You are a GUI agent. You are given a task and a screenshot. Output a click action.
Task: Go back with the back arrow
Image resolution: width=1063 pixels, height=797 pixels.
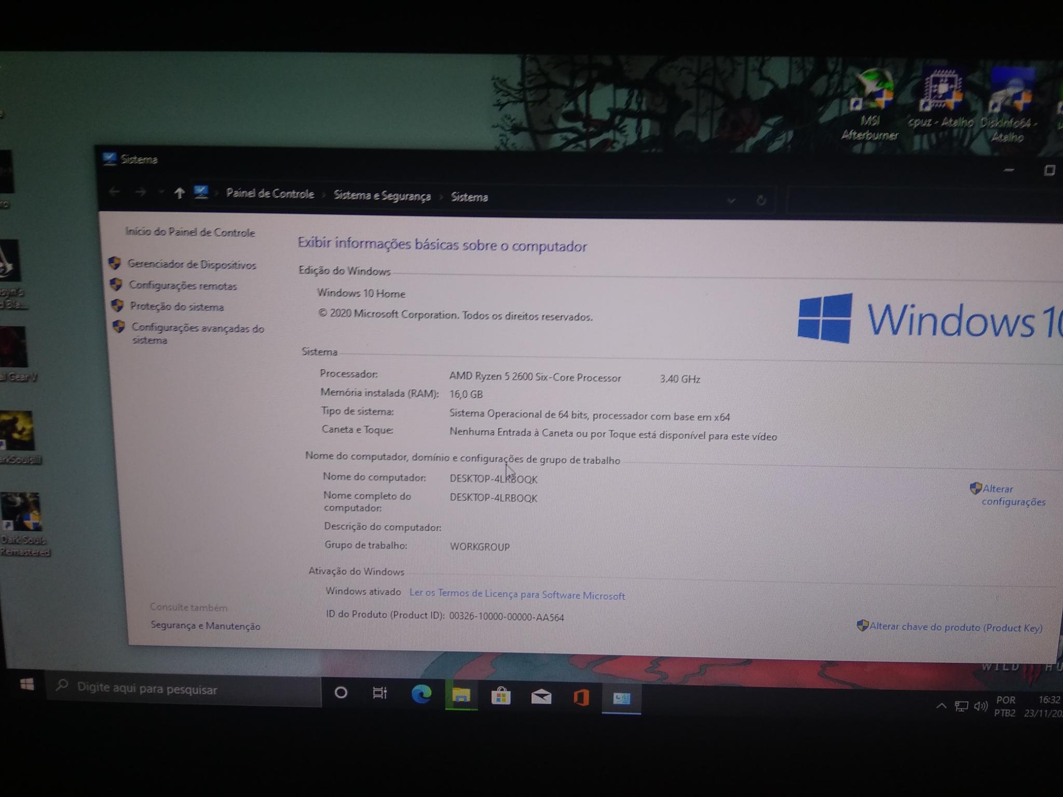(x=114, y=192)
